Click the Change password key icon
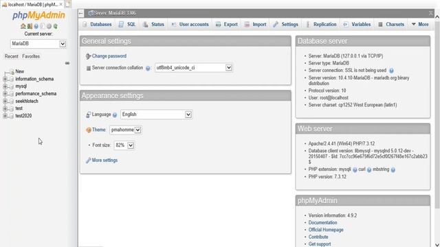Viewport: 440px width, 247px height. tap(88, 56)
